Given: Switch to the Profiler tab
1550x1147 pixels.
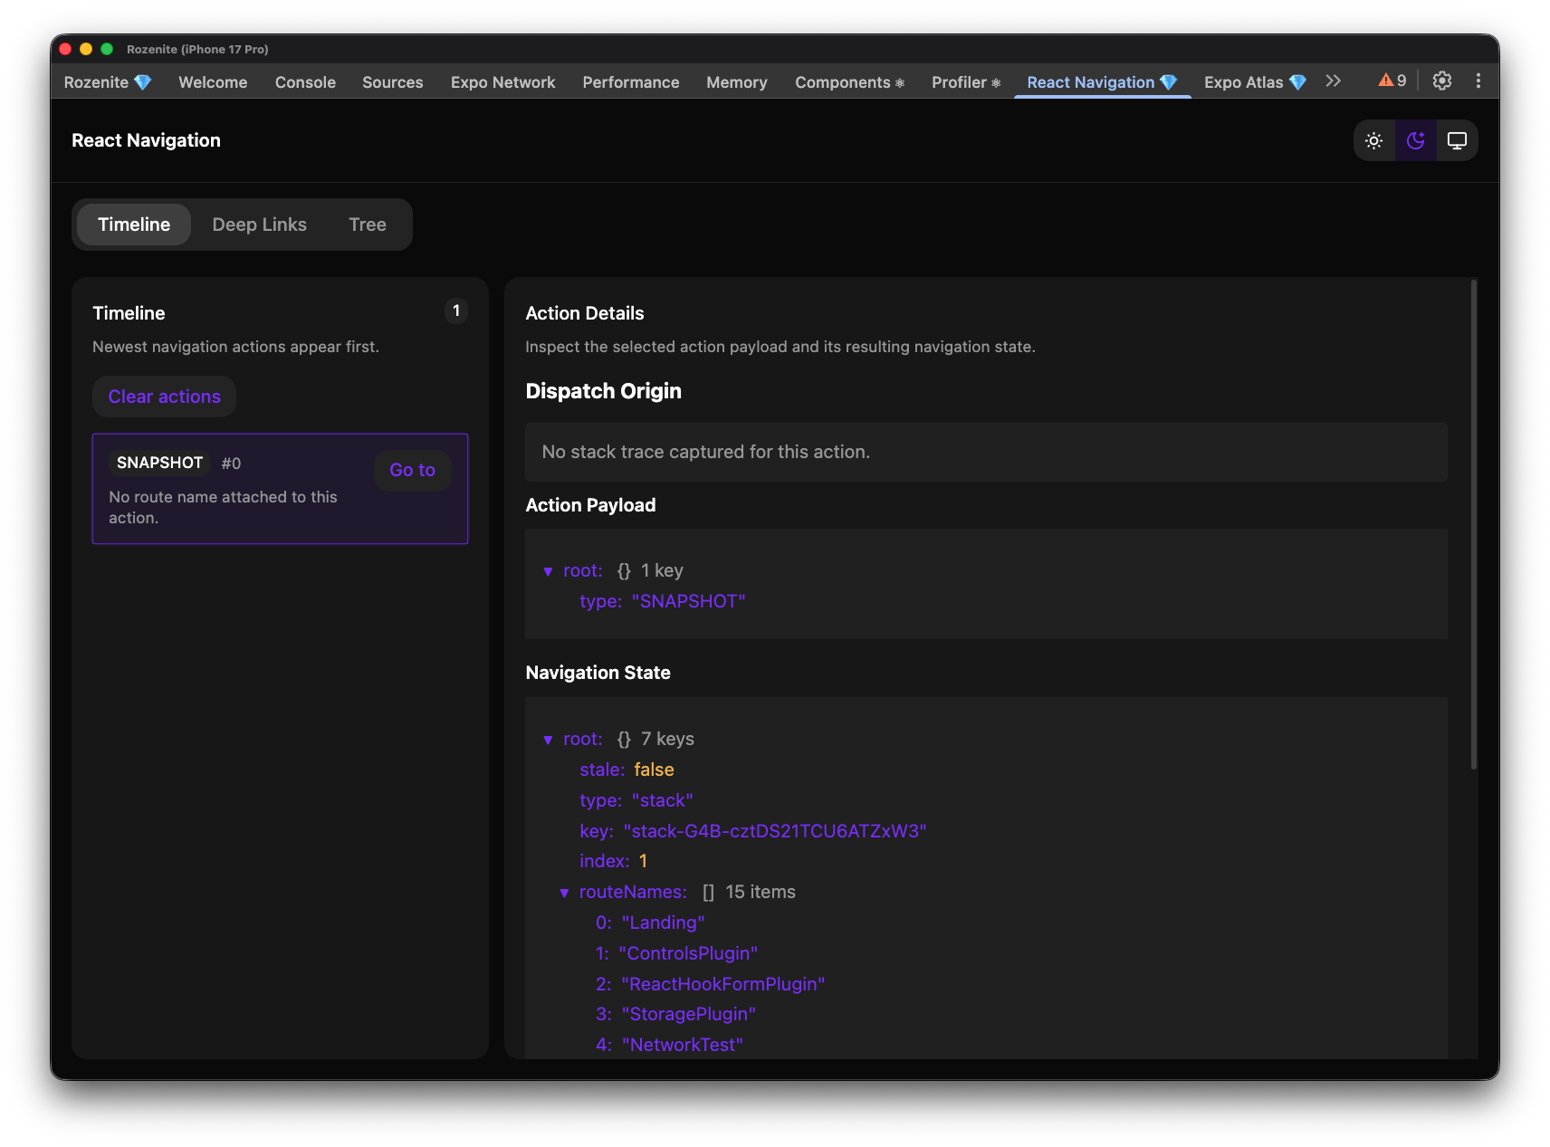Looking at the screenshot, I should (966, 82).
